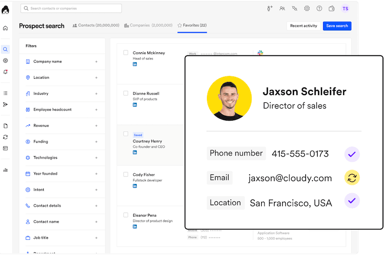Open Connie Mckinney's LinkedIn icon

click(135, 64)
